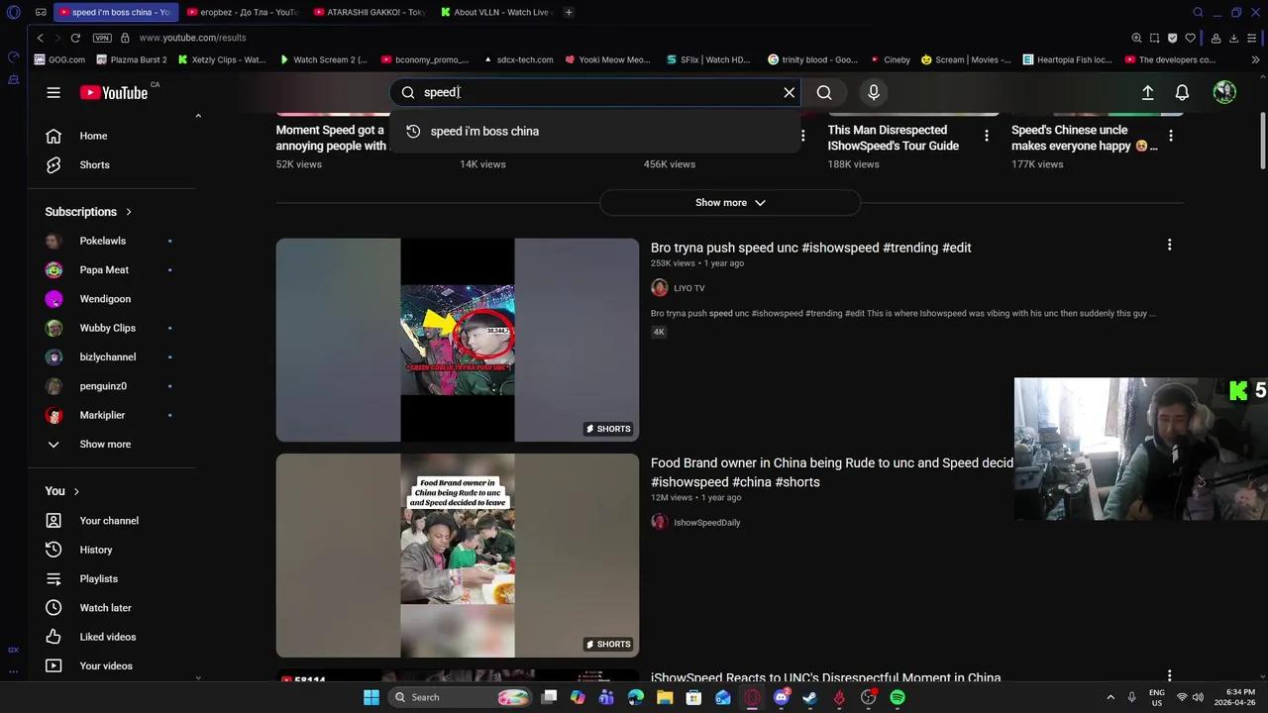Viewport: 1268px width, 713px height.
Task: Open the Opera menu logo button
Action: point(13,12)
